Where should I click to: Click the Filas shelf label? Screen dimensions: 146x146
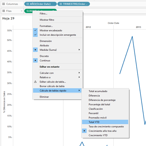(x=9, y=11)
